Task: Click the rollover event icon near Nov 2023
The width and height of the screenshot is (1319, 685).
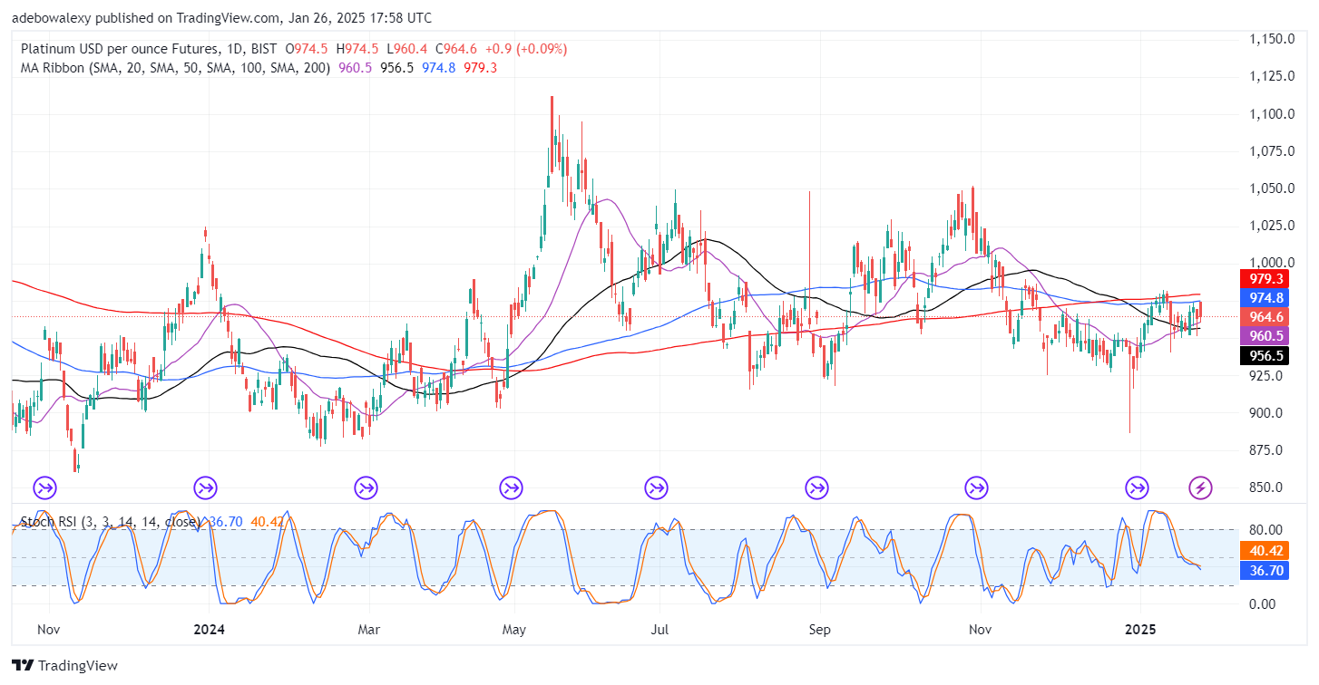Action: [44, 488]
